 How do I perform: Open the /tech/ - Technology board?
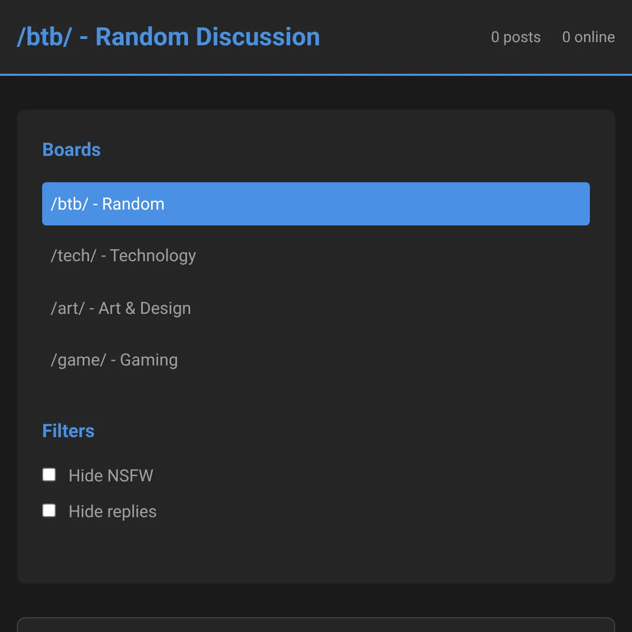tap(316, 255)
